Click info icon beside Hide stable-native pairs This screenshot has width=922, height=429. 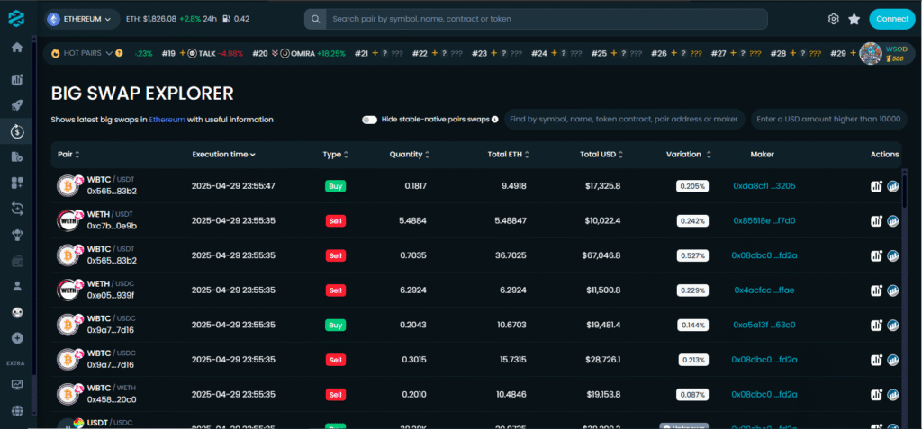coord(494,120)
